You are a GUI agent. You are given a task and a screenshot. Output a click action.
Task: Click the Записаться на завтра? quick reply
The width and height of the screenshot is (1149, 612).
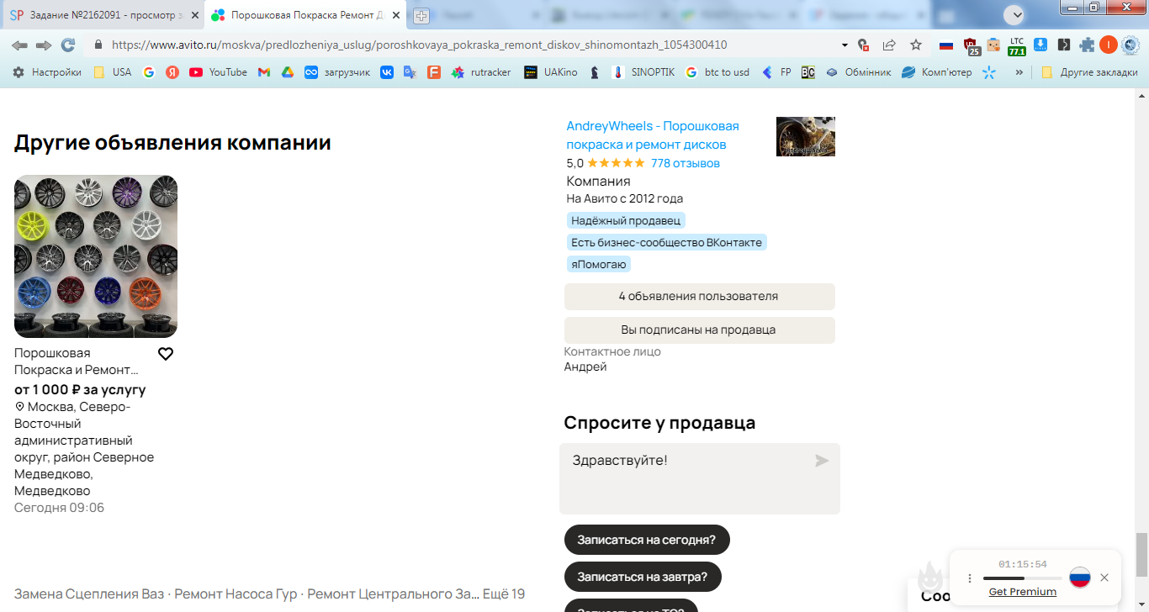(643, 577)
